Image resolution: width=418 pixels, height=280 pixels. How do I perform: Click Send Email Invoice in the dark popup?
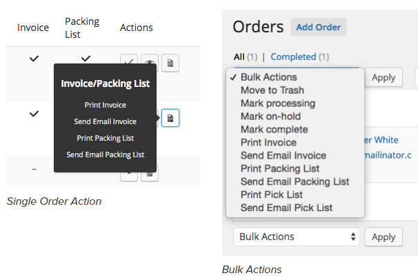(106, 121)
